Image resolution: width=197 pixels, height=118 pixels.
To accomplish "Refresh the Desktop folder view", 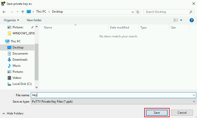I will click(x=138, y=12).
